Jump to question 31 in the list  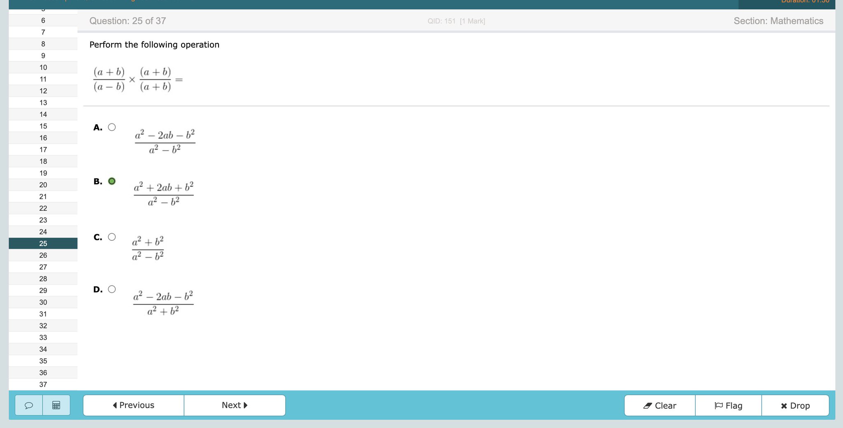pyautogui.click(x=43, y=314)
